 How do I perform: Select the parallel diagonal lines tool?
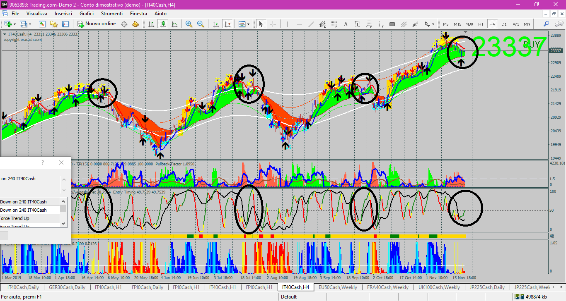click(x=404, y=24)
